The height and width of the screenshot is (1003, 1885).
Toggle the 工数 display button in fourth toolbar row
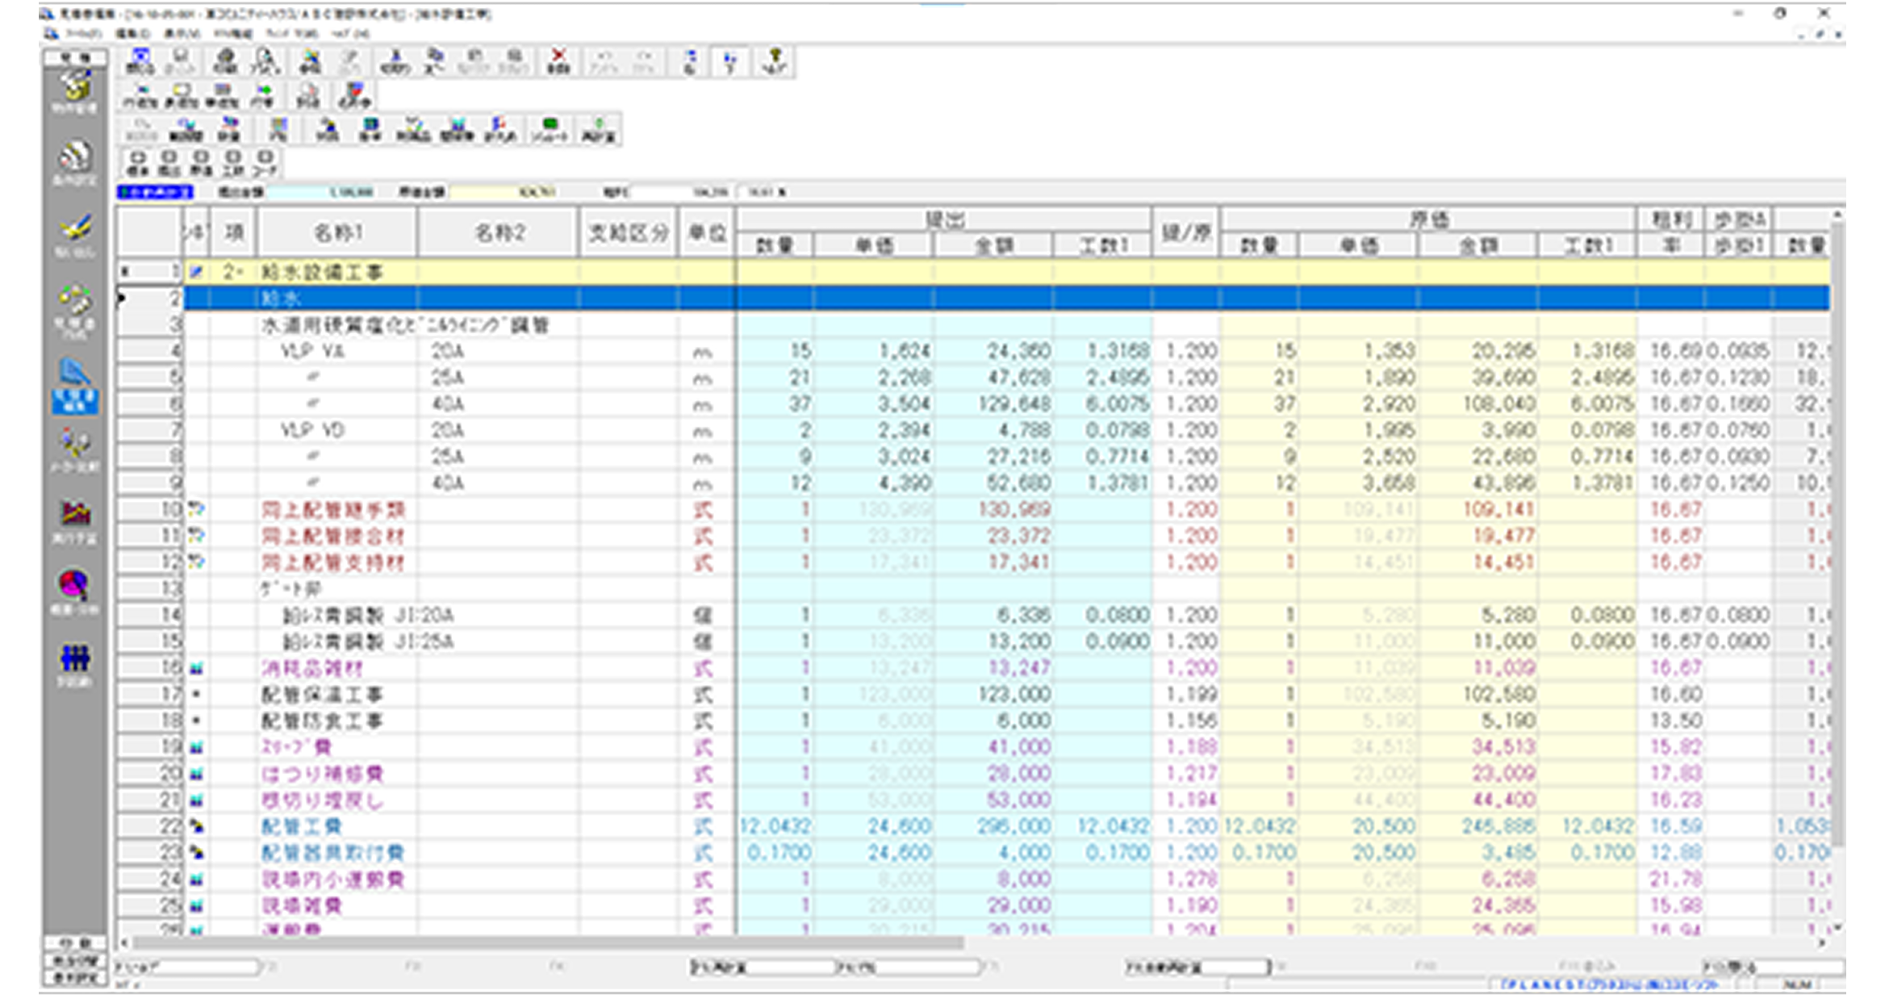pos(233,162)
